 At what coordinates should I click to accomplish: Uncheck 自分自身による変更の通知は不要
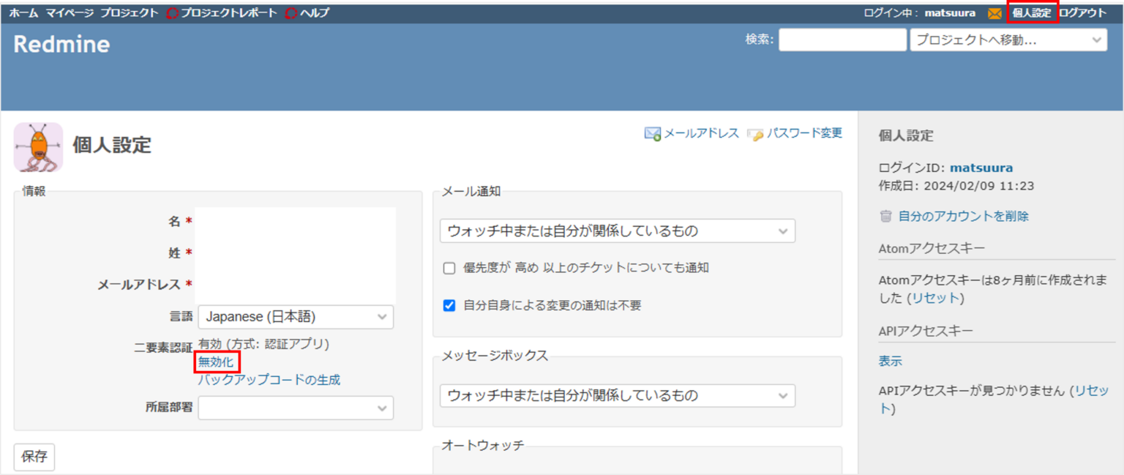coord(449,305)
